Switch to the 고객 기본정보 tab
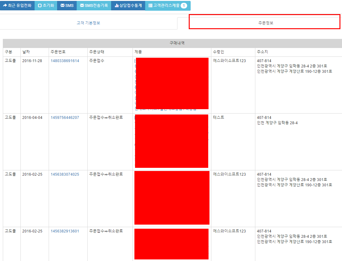Viewport: 342px width, 261px height. coord(89,23)
